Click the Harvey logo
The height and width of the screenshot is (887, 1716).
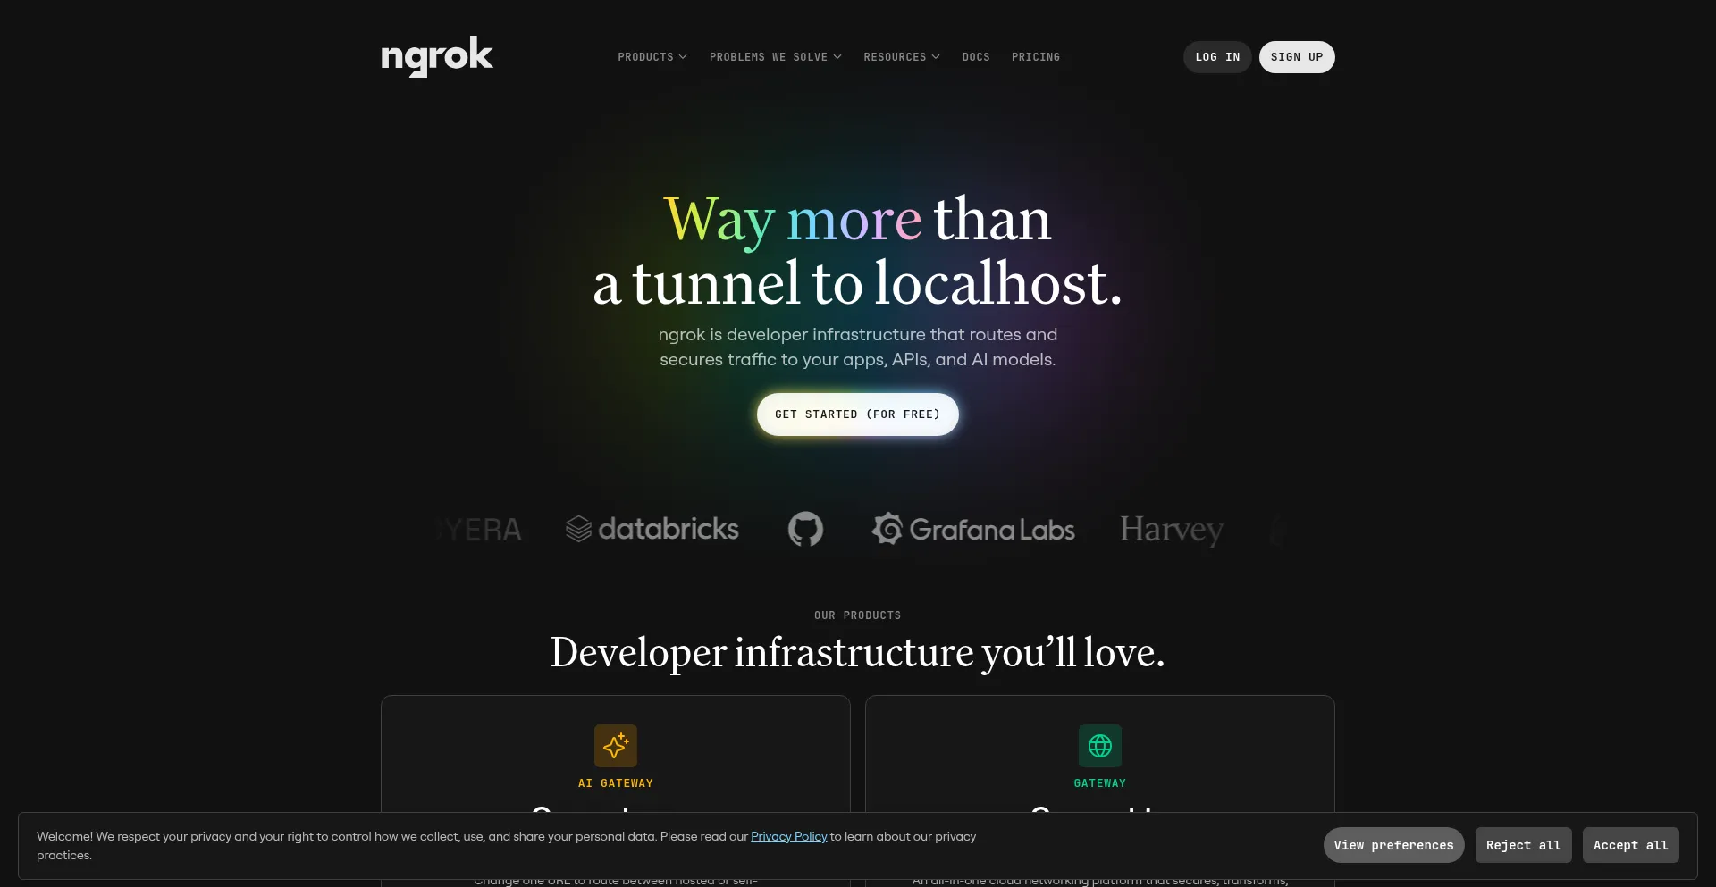pyautogui.click(x=1172, y=530)
